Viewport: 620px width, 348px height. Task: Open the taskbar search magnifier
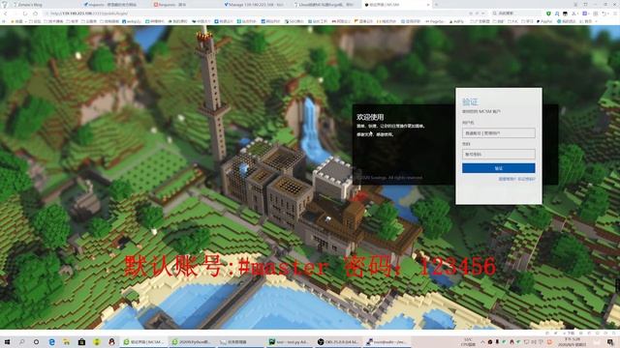(x=21, y=341)
